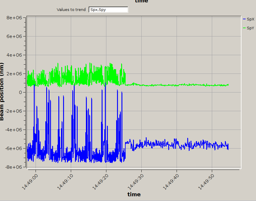Select the SpY legend entry

coord(250,28)
